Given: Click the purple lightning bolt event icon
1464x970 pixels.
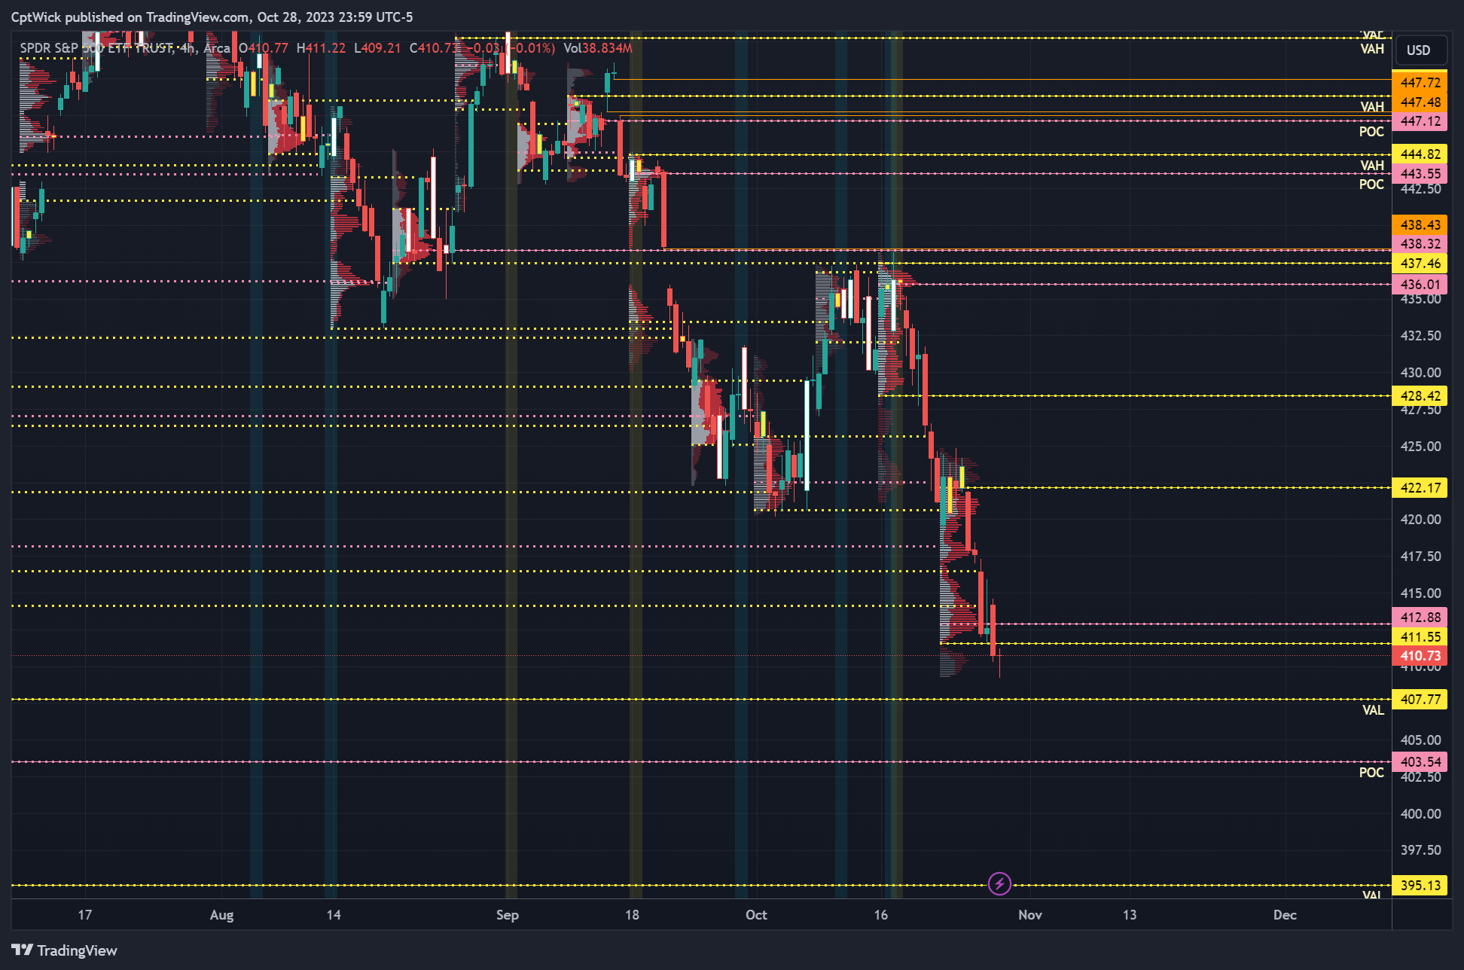Looking at the screenshot, I should point(999,883).
